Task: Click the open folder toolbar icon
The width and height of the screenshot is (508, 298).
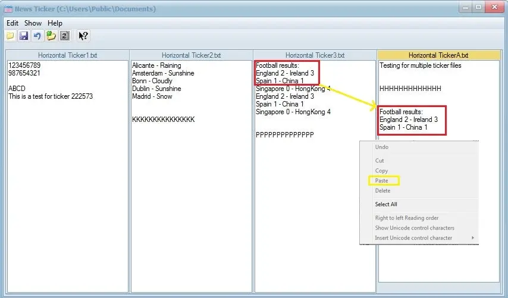Action: click(x=10, y=36)
